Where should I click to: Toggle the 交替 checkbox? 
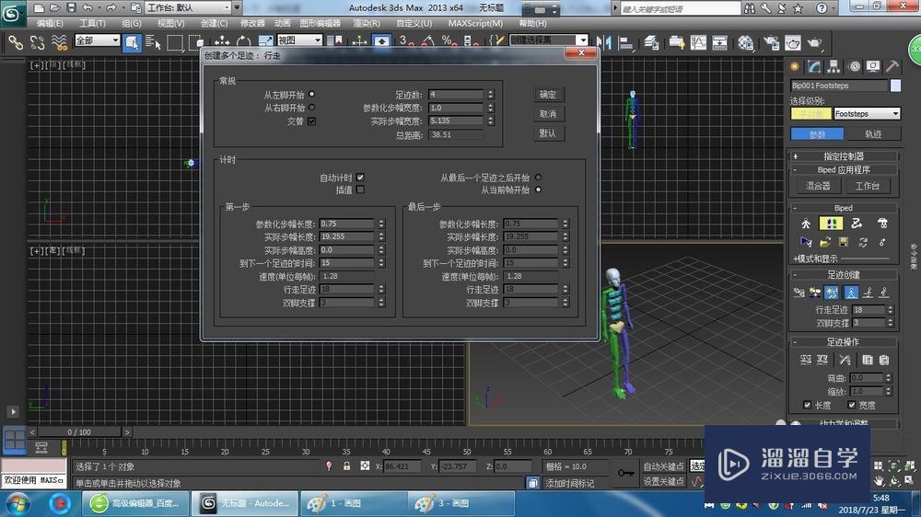click(x=311, y=121)
